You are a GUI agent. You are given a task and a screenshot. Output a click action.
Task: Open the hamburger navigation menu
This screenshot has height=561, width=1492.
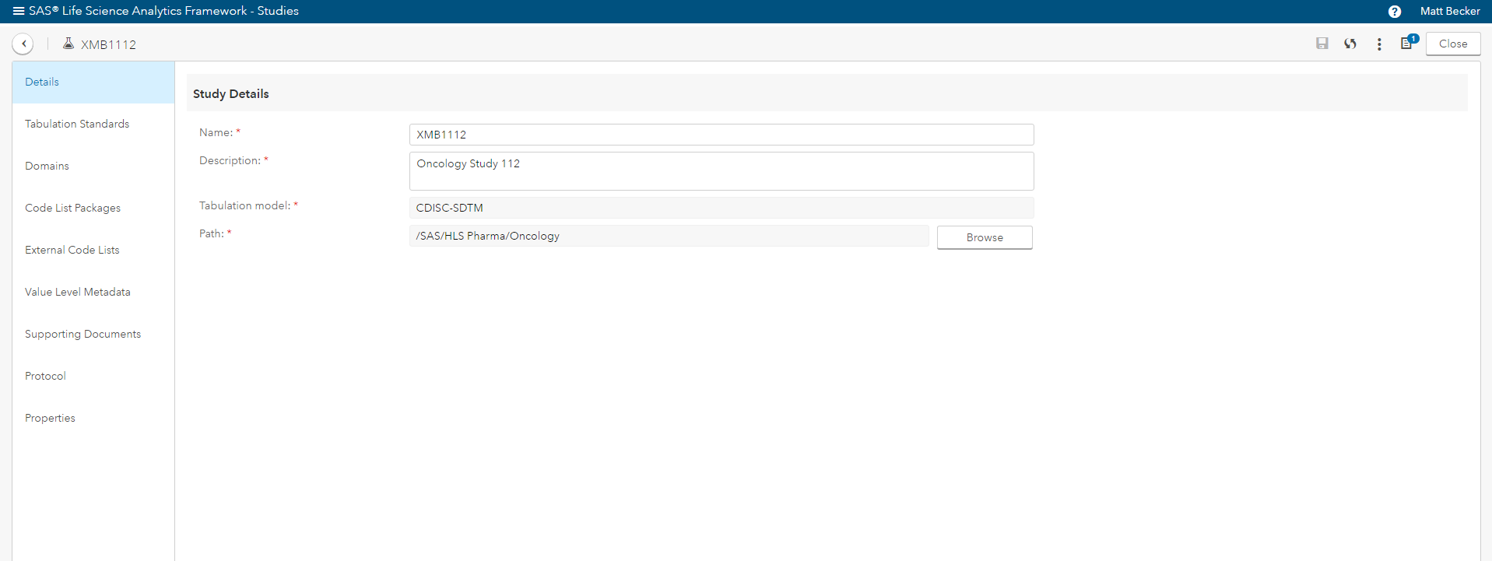pyautogui.click(x=18, y=11)
